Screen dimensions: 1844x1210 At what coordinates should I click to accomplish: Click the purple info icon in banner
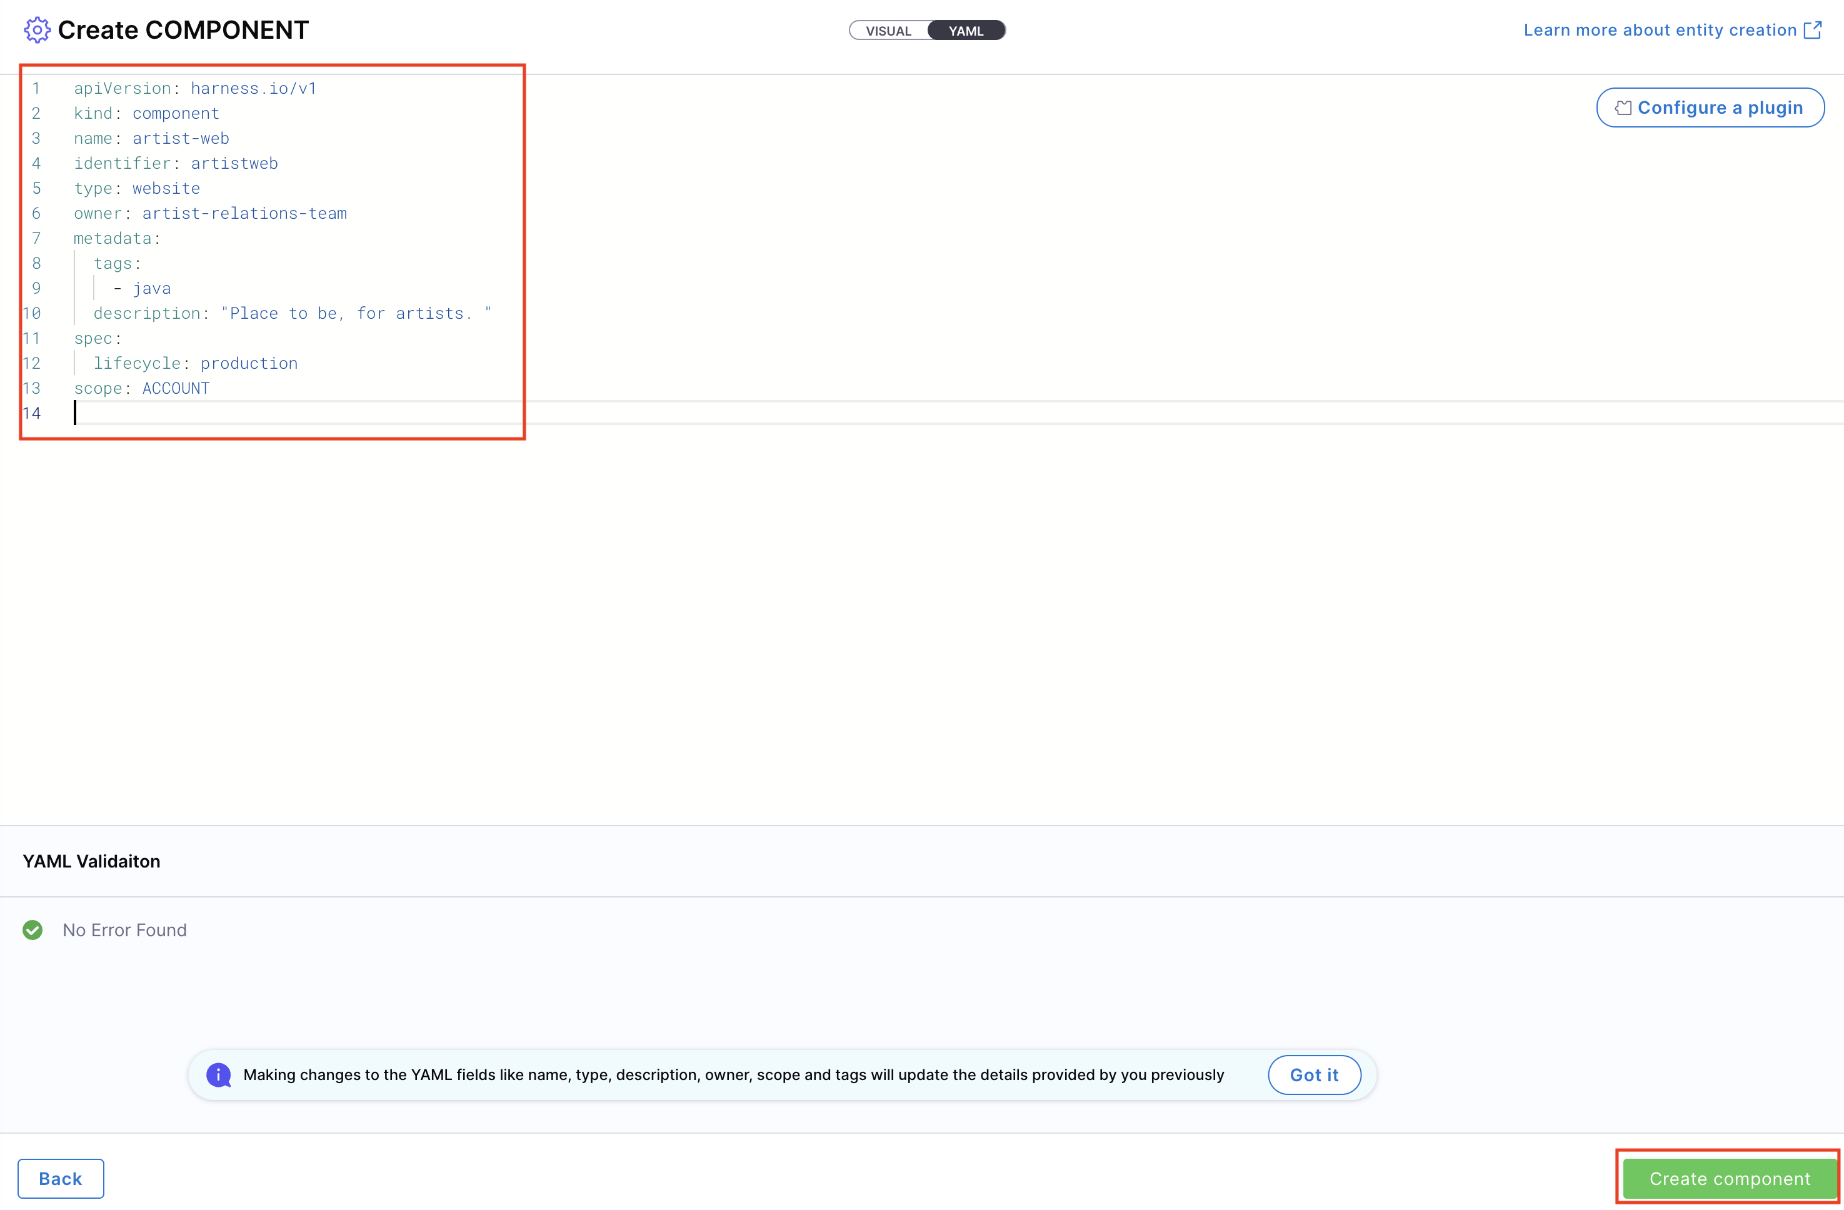(x=219, y=1074)
